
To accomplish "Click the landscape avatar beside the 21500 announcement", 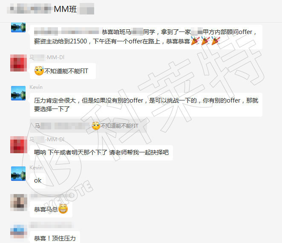I will click(18, 27).
